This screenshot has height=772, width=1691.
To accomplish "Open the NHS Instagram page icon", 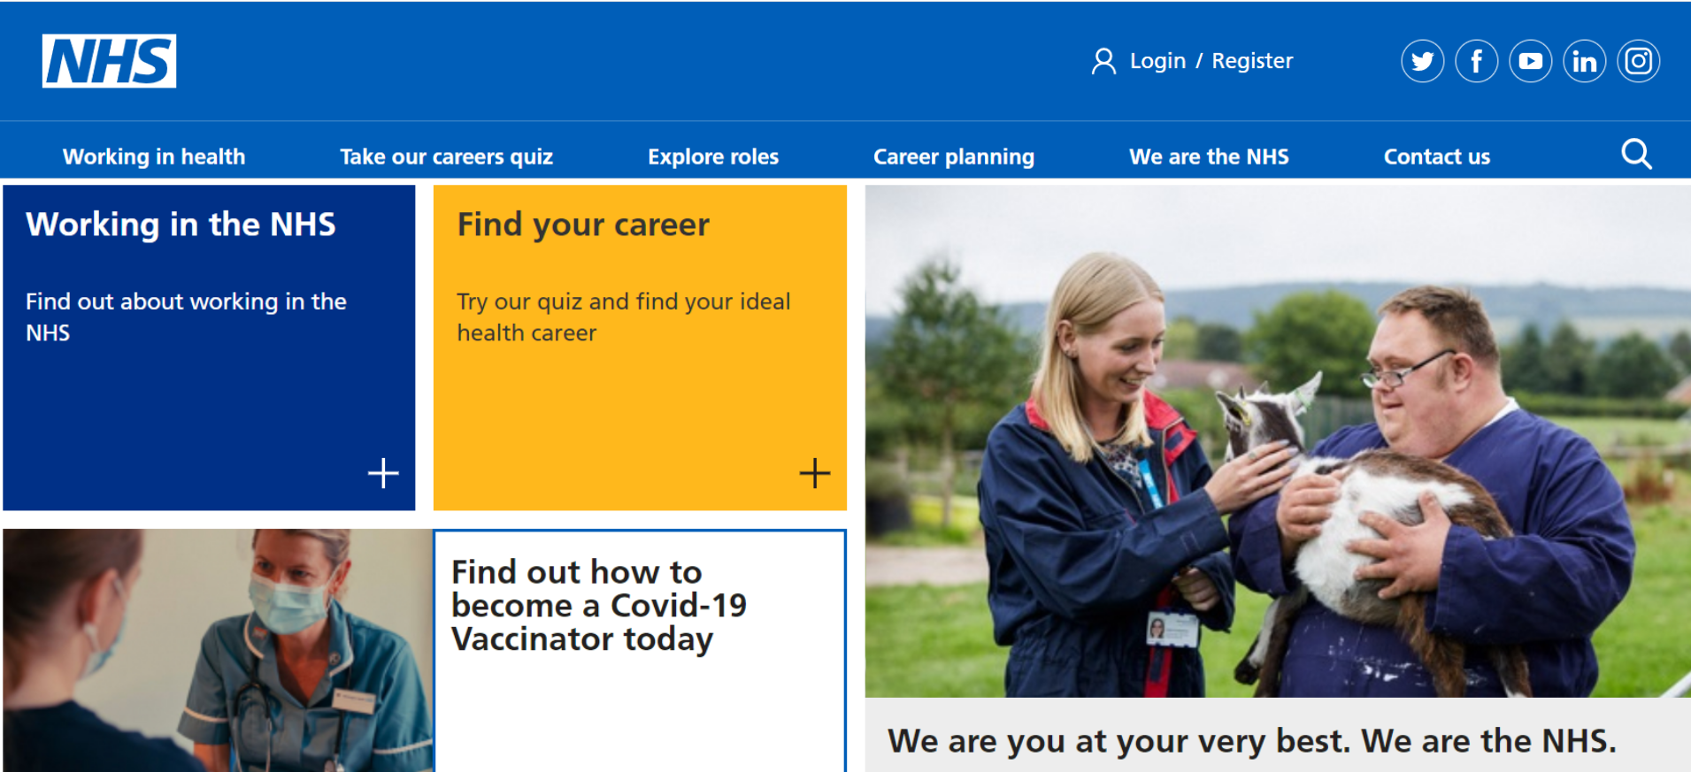I will pos(1638,61).
